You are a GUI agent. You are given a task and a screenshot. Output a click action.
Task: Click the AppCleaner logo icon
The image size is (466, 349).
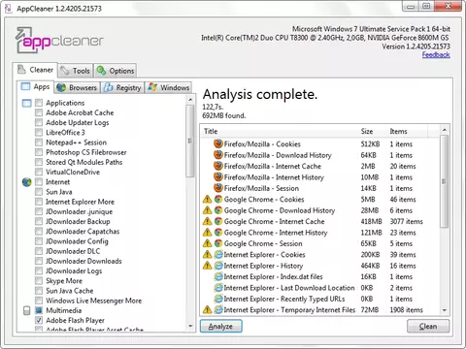point(23,40)
